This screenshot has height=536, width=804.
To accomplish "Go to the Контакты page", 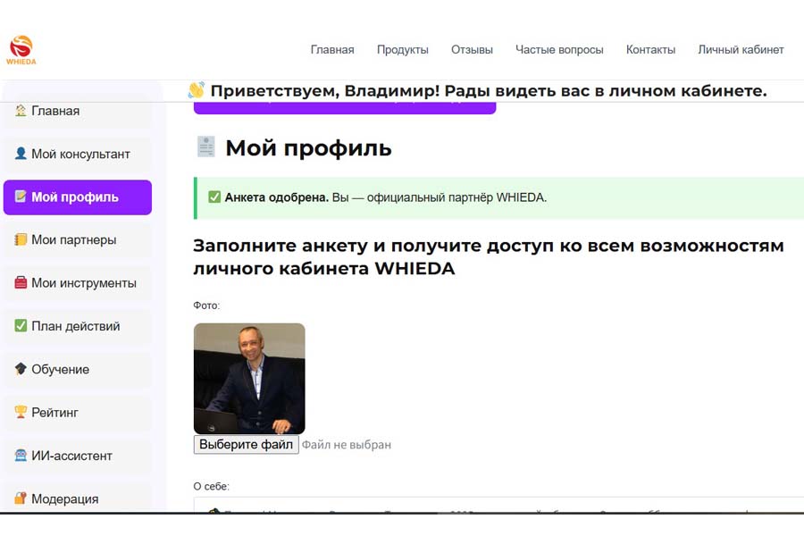I will pyautogui.click(x=651, y=50).
